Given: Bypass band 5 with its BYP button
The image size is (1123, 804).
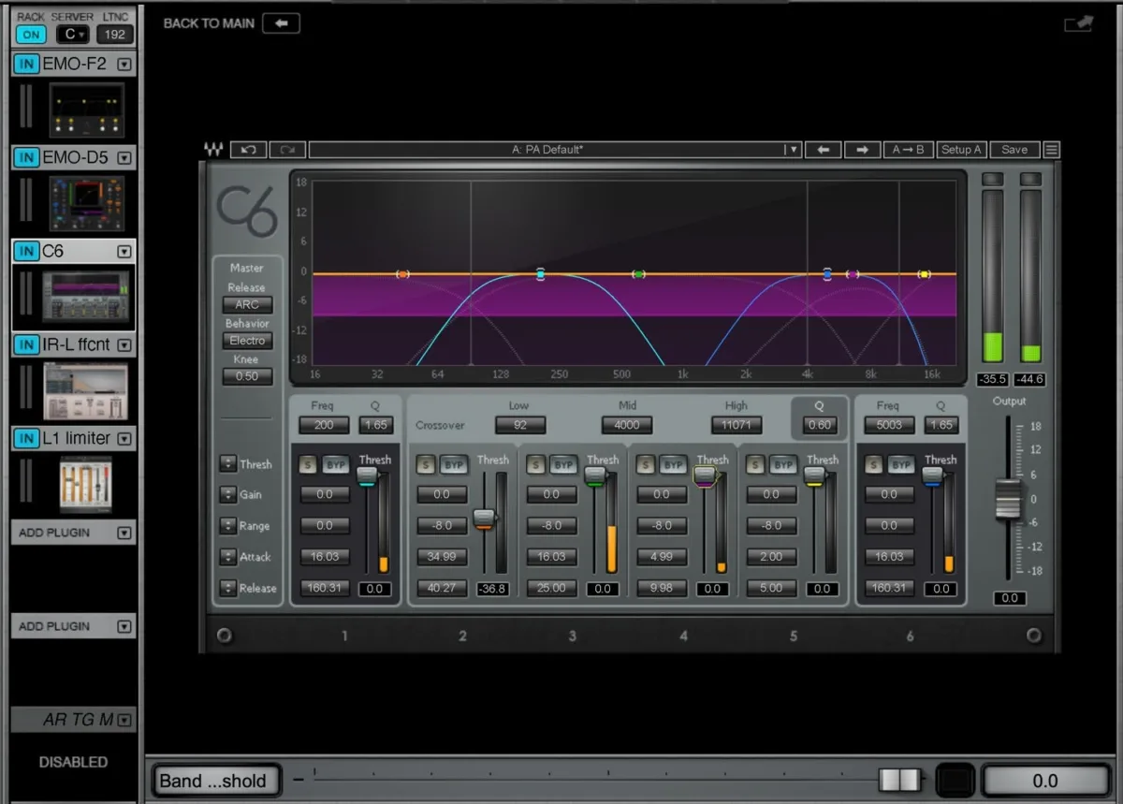Looking at the screenshot, I should point(783,464).
